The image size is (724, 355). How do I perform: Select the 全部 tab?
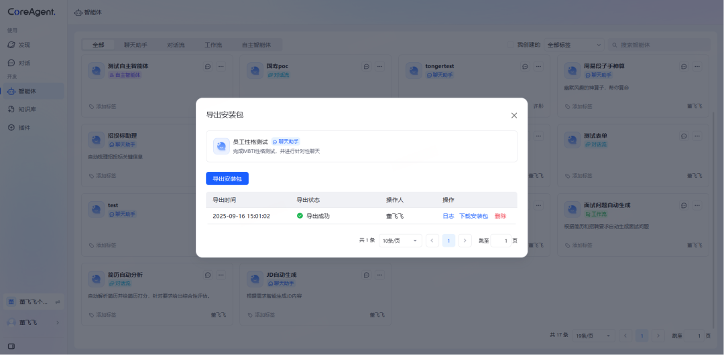tap(98, 45)
